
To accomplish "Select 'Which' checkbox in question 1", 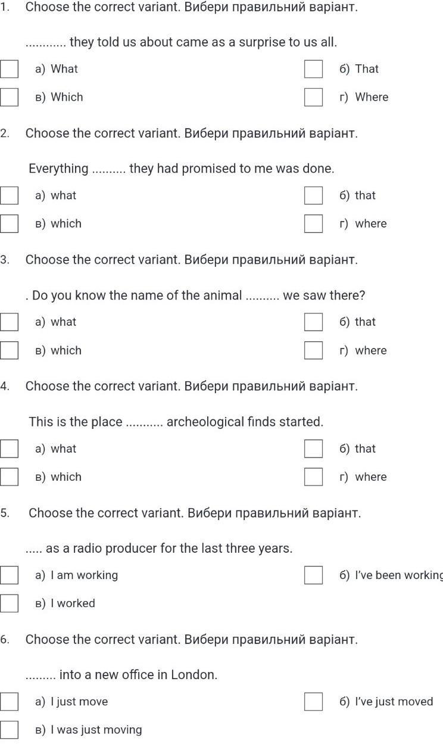I will 9,97.
